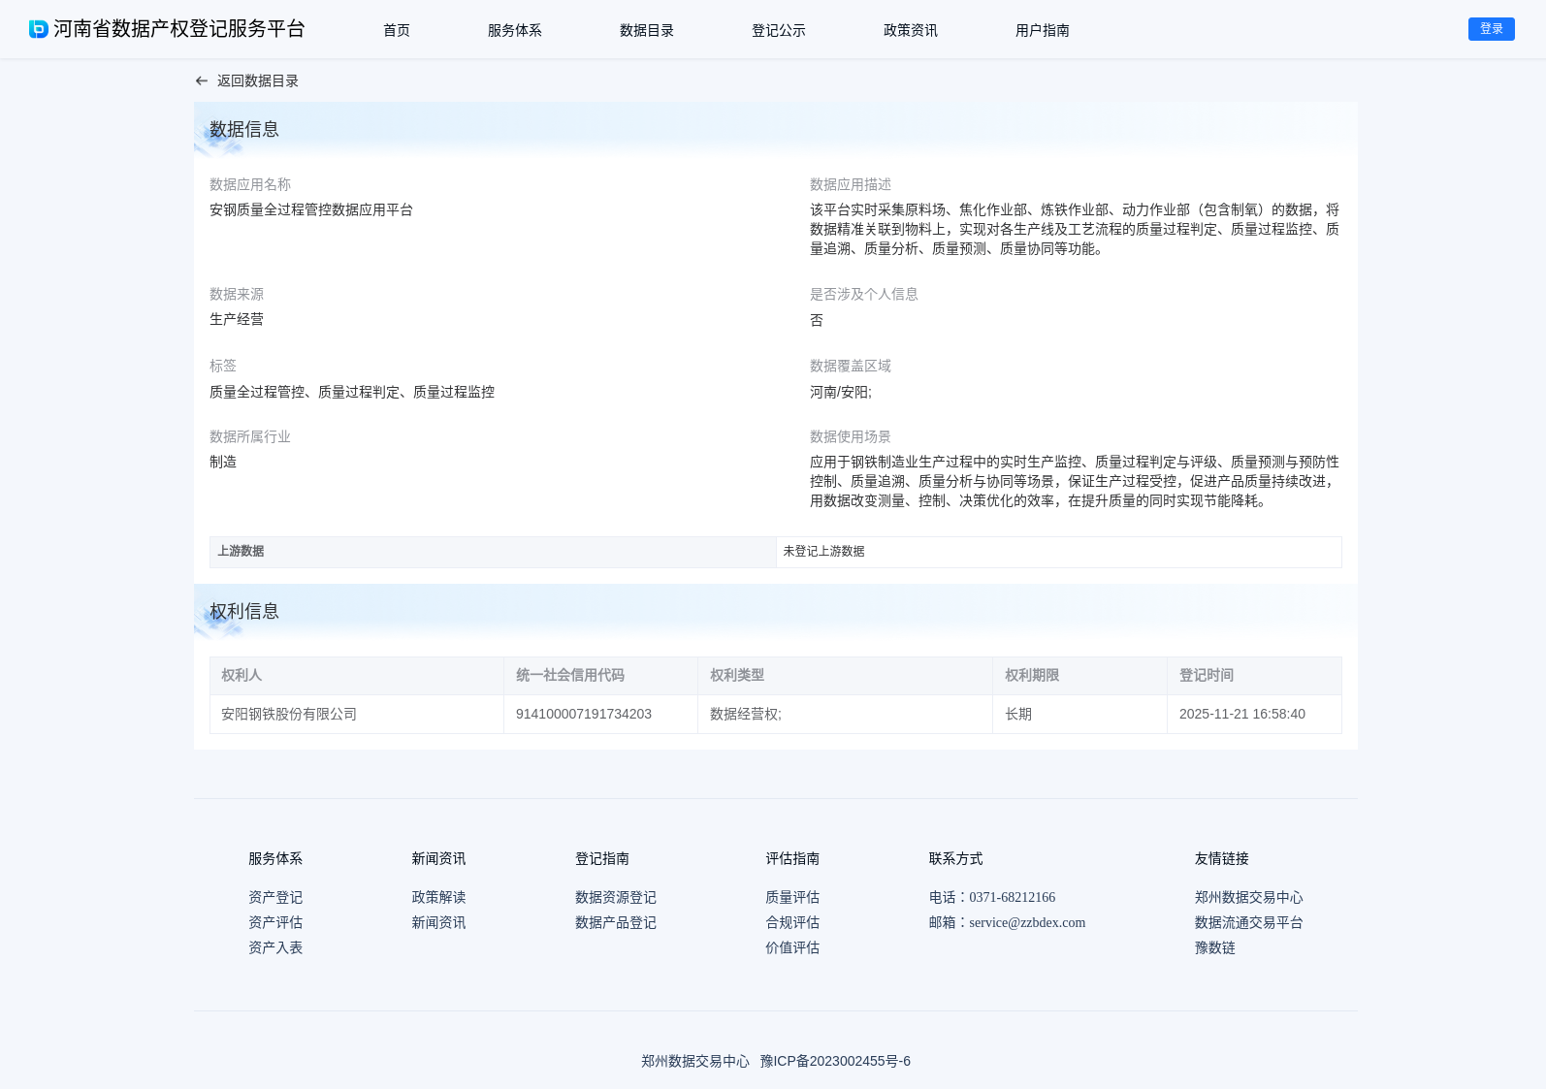Image resolution: width=1546 pixels, height=1089 pixels.
Task: Click tags value 质量全过程管控、质量过程判定、质量过程监控
Action: [352, 393]
